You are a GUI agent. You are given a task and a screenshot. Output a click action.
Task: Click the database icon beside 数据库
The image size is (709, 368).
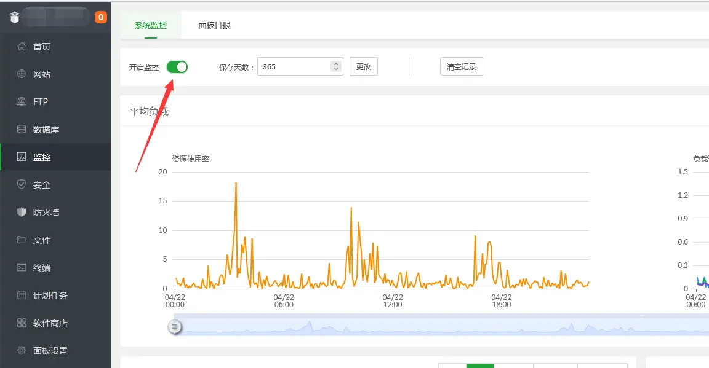(x=22, y=129)
